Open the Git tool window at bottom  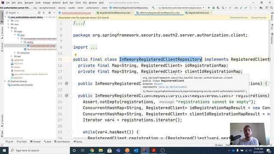click(x=9, y=142)
